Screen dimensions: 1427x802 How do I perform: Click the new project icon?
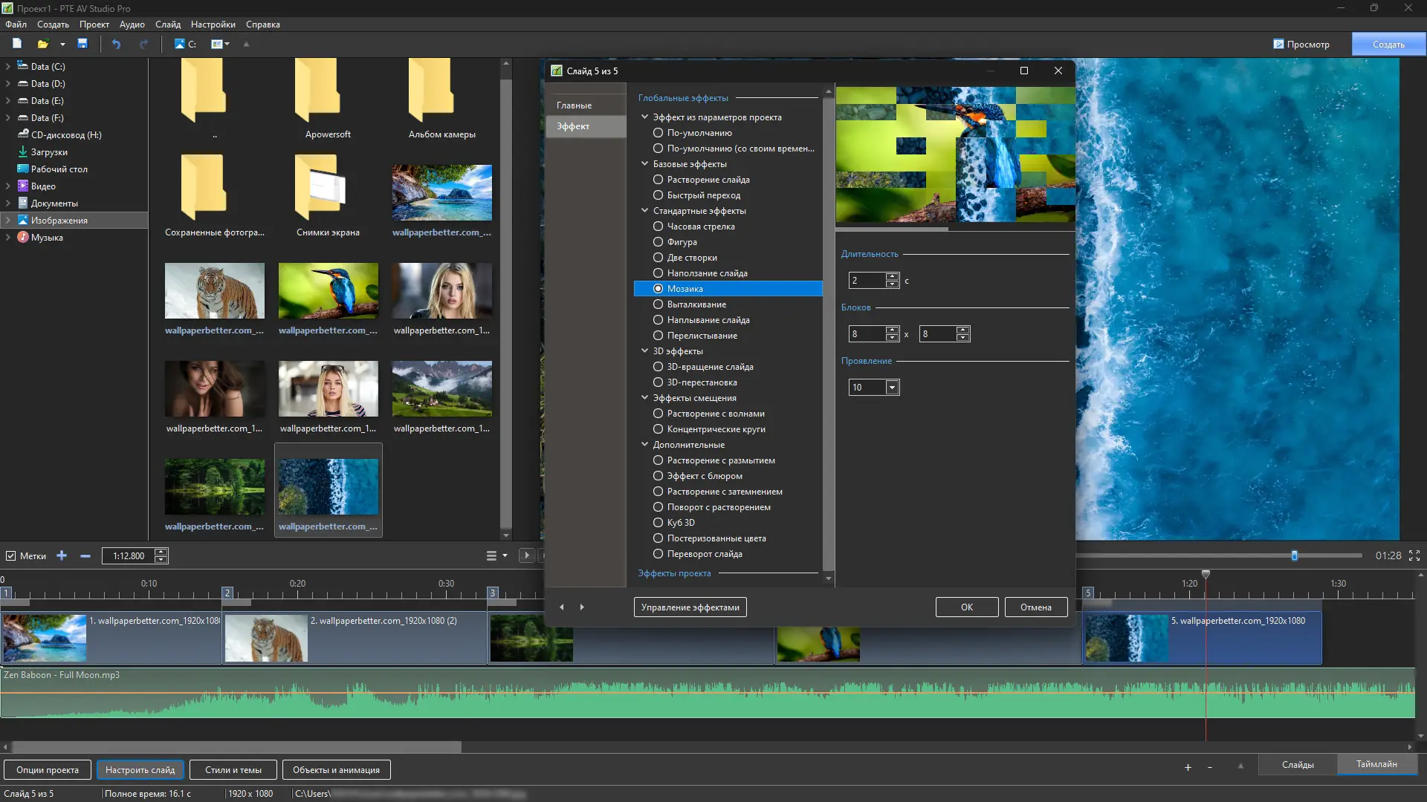16,44
